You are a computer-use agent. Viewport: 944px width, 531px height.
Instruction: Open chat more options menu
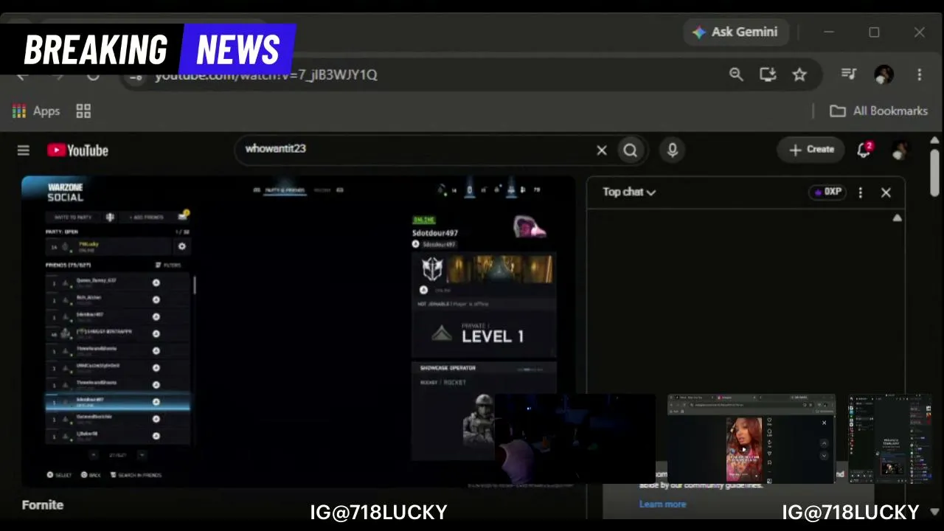860,192
